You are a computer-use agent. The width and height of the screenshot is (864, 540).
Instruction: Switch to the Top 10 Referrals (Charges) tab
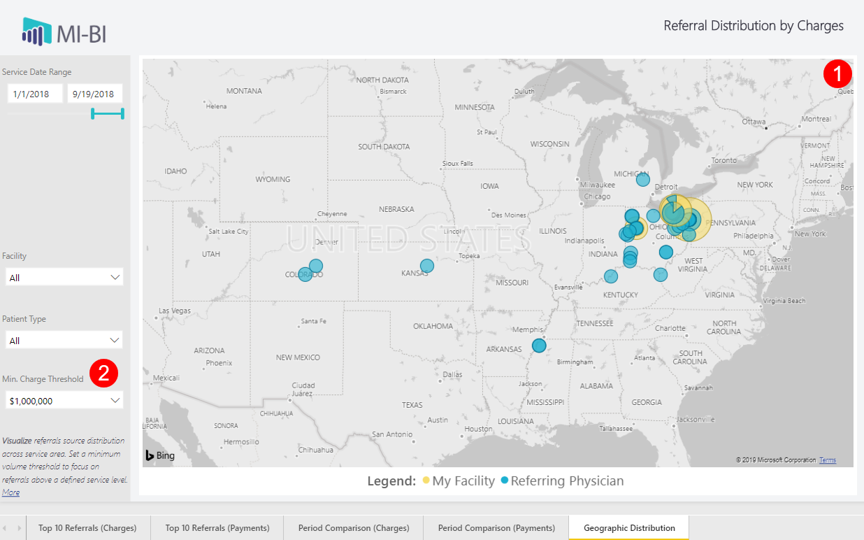tap(88, 528)
